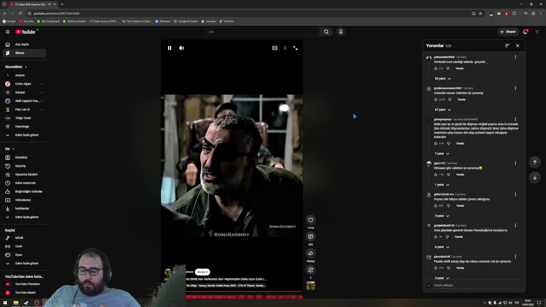The image size is (546, 307).
Task: Open the Evrim Ağacı subscription
Action: [x=24, y=84]
